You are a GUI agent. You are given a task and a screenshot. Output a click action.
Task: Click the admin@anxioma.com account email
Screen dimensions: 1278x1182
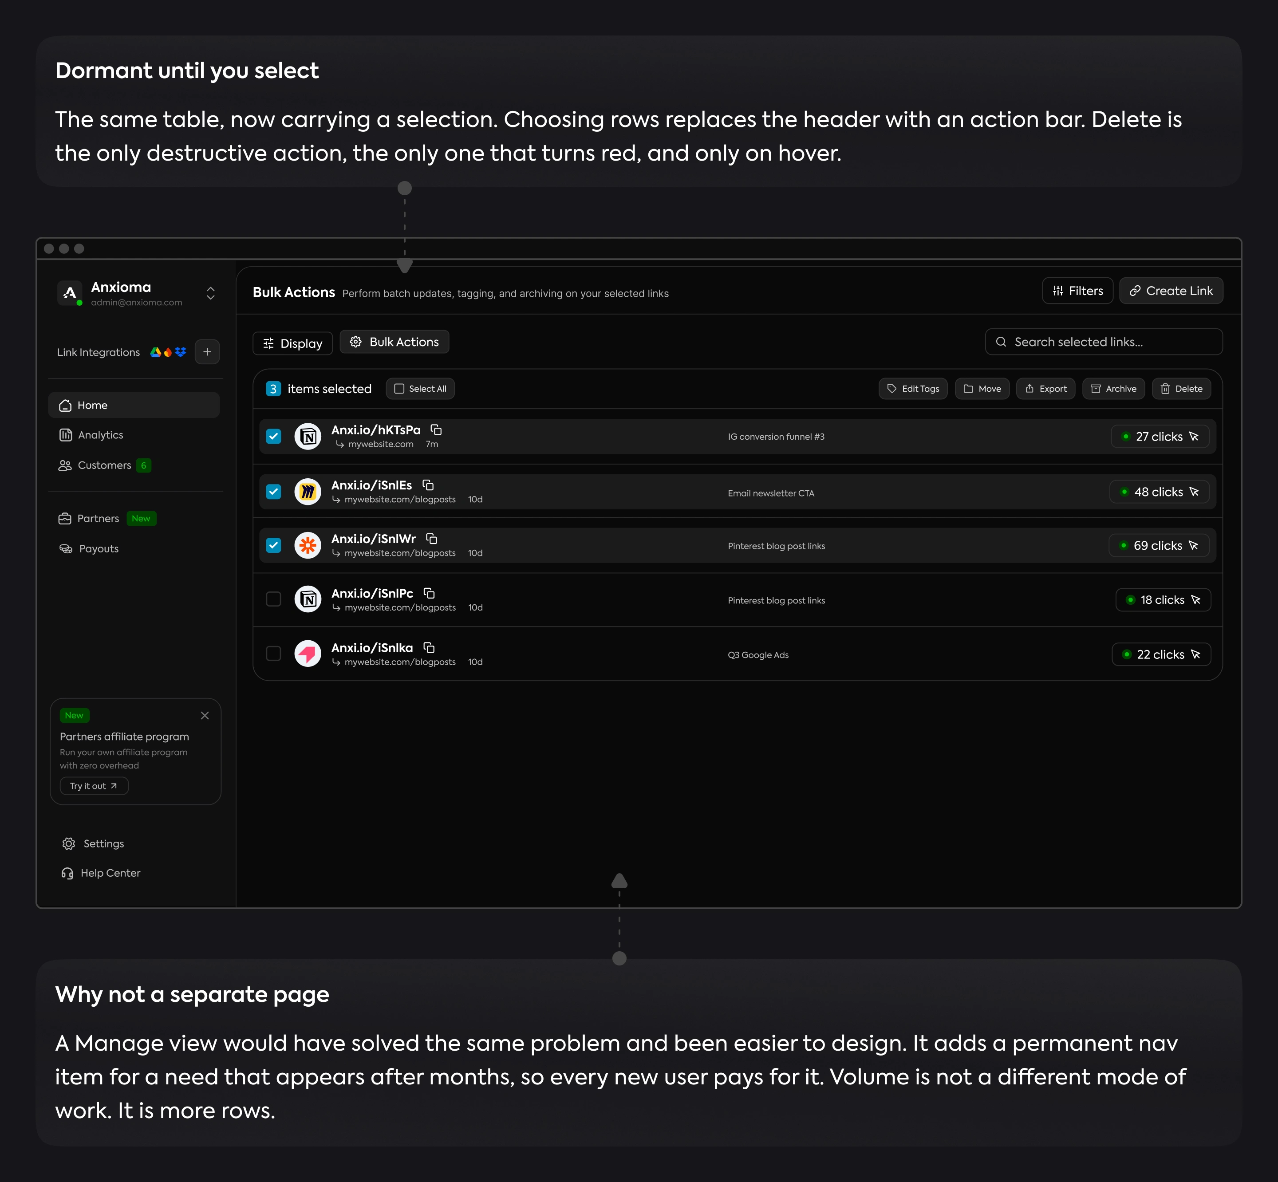click(x=136, y=303)
